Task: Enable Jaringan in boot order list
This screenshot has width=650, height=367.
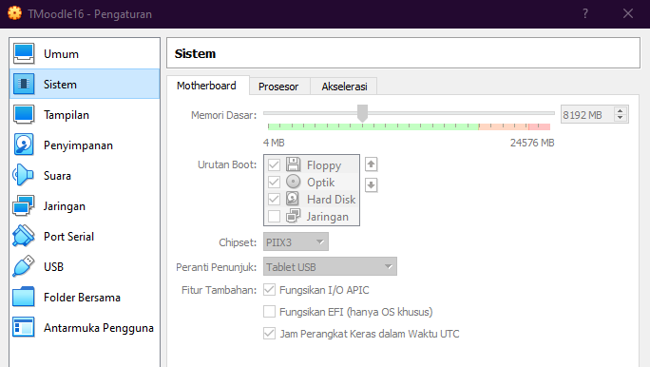Action: click(x=274, y=217)
